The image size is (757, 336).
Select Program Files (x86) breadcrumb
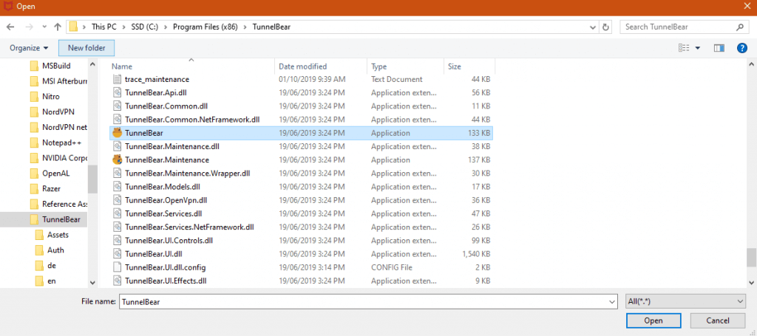(204, 27)
